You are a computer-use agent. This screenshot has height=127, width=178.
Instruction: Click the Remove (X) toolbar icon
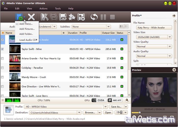point(31,17)
